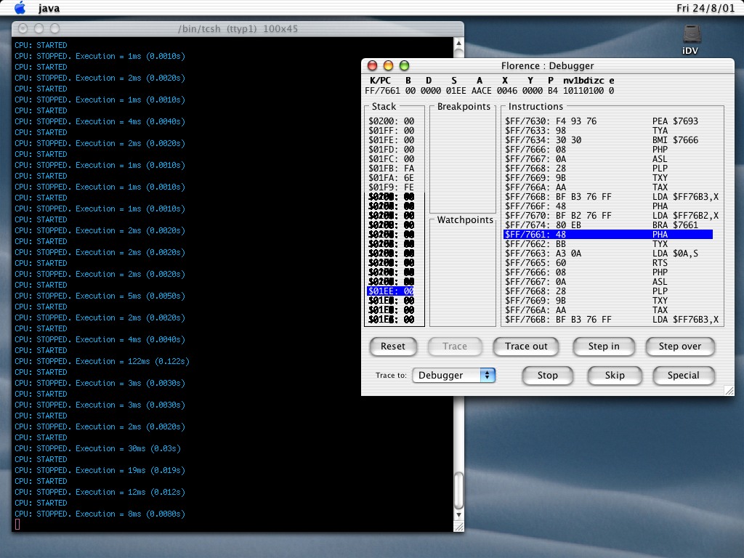Click the /bin/tcsh terminal window title bar
This screenshot has width=744, height=558.
[238, 29]
